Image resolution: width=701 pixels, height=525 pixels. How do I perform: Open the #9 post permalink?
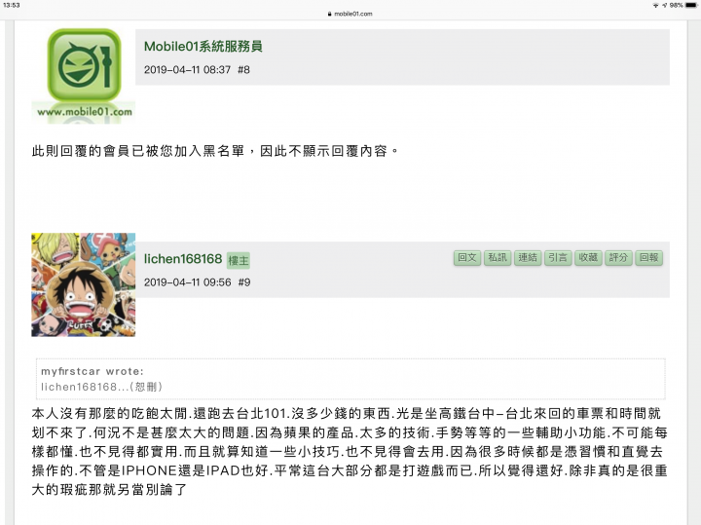244,282
